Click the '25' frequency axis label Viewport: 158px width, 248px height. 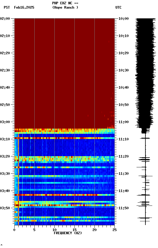coord(114,230)
